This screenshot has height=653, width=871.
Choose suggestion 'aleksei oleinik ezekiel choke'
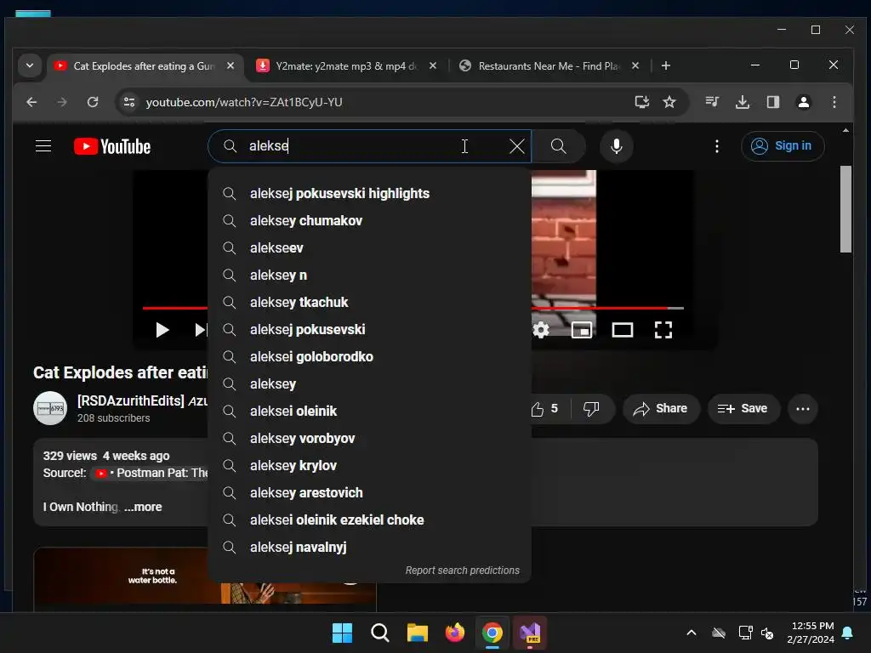click(369, 520)
